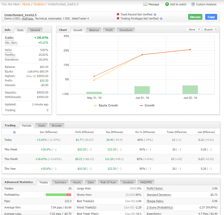
Task: Click the Add to watch link
Action: point(178,4)
